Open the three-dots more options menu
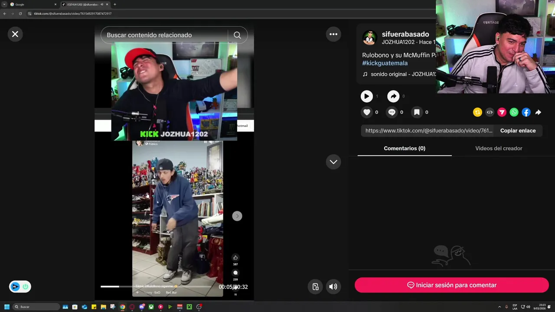Screen dimensions: 555x312 pyautogui.click(x=333, y=34)
